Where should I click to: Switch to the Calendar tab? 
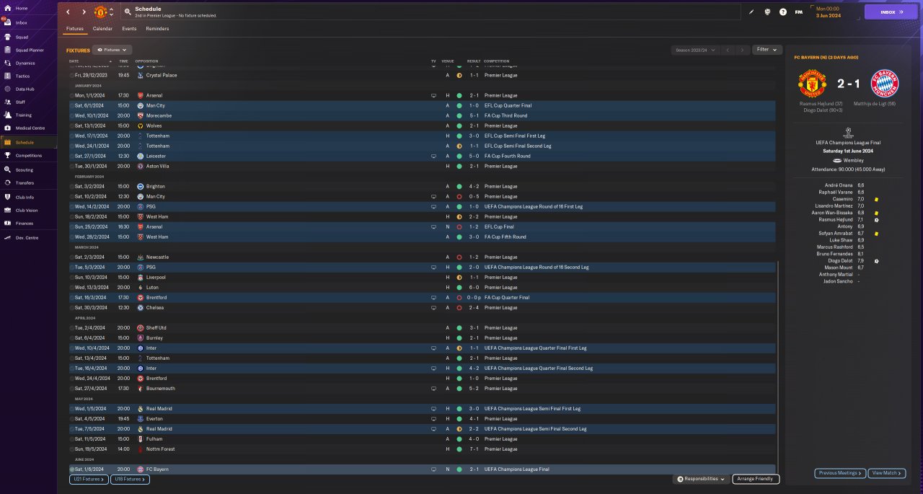(x=102, y=29)
